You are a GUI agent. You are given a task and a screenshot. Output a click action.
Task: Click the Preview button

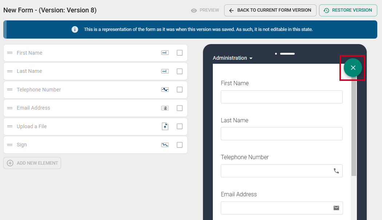[205, 10]
